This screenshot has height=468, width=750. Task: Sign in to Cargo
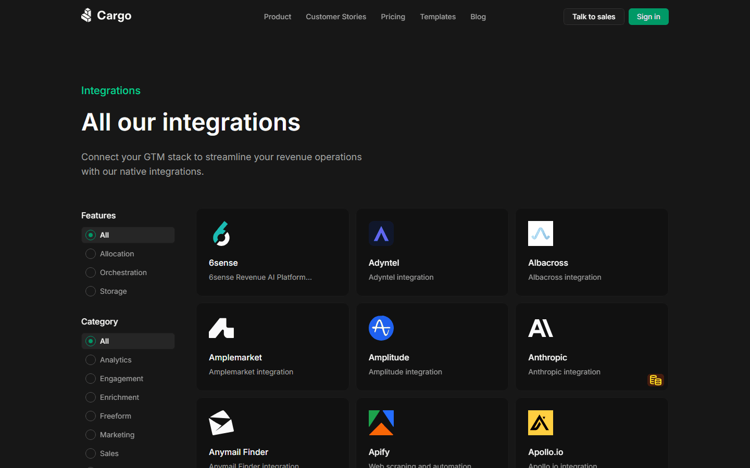coord(648,17)
